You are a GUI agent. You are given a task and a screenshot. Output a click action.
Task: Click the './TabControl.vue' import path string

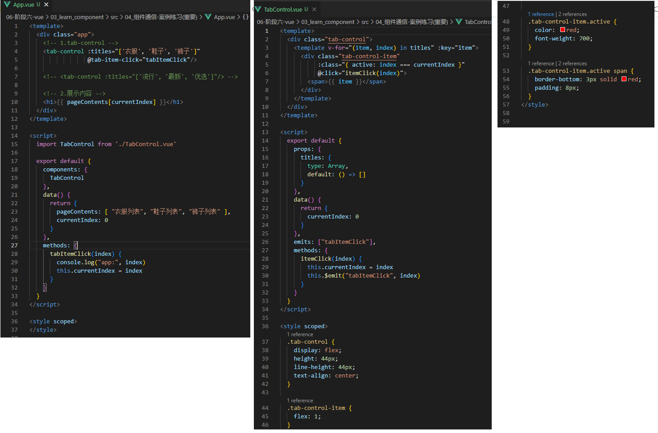pos(145,144)
